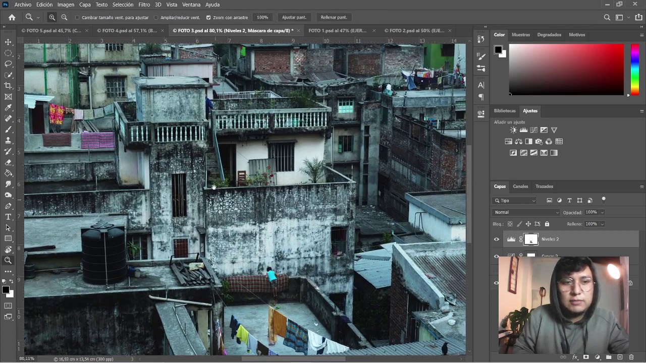Toggle layer filtering switch on or off

pos(604,200)
